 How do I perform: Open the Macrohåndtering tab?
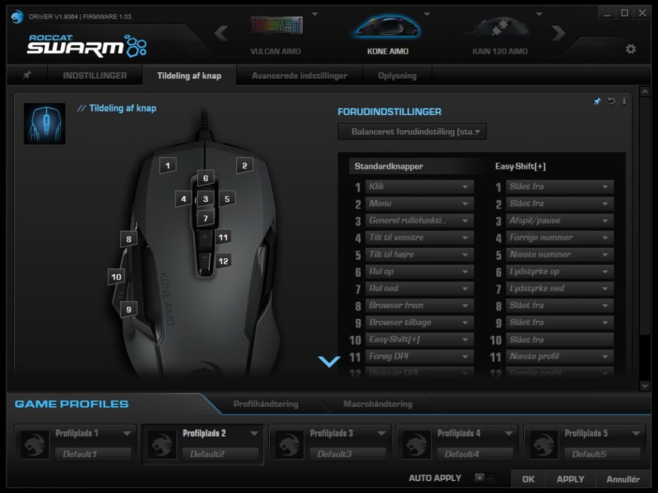pyautogui.click(x=378, y=404)
